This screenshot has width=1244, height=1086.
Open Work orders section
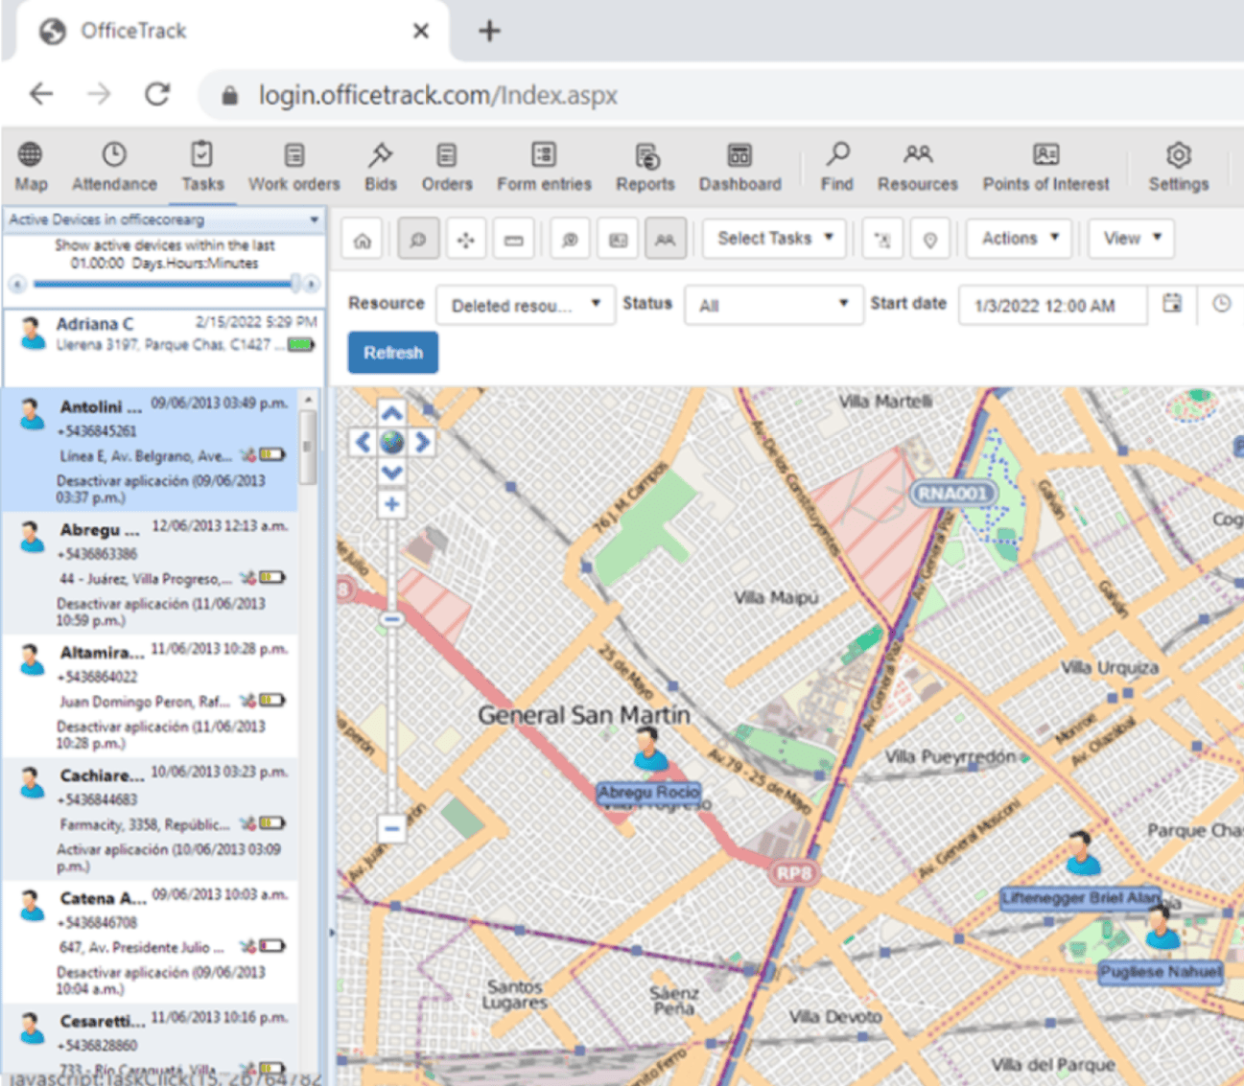point(293,167)
